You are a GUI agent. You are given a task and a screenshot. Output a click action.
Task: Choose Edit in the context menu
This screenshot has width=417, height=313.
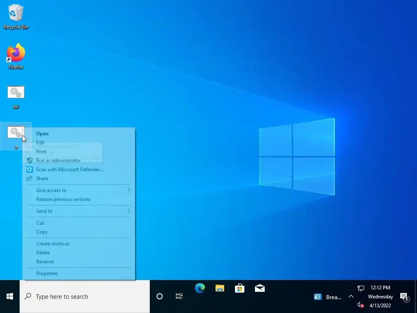[79, 143]
